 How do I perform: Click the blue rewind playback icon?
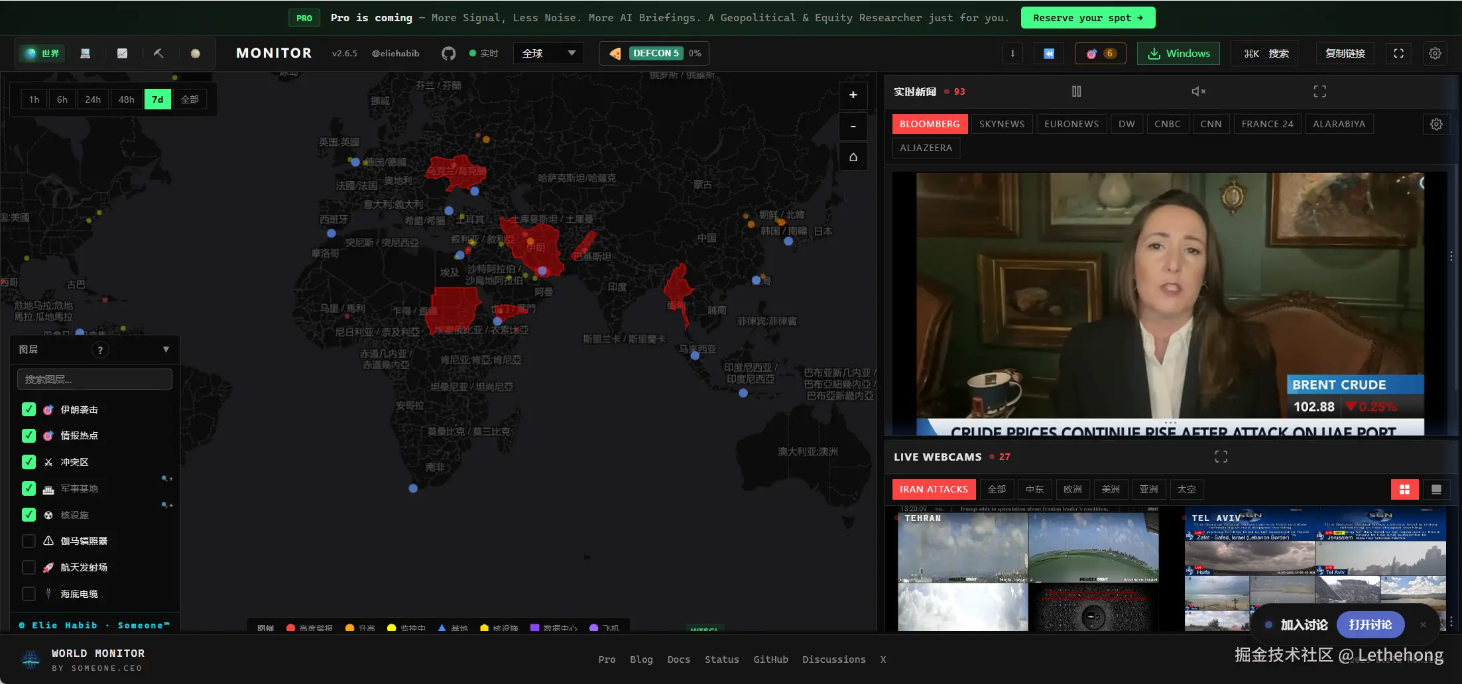click(x=1049, y=54)
